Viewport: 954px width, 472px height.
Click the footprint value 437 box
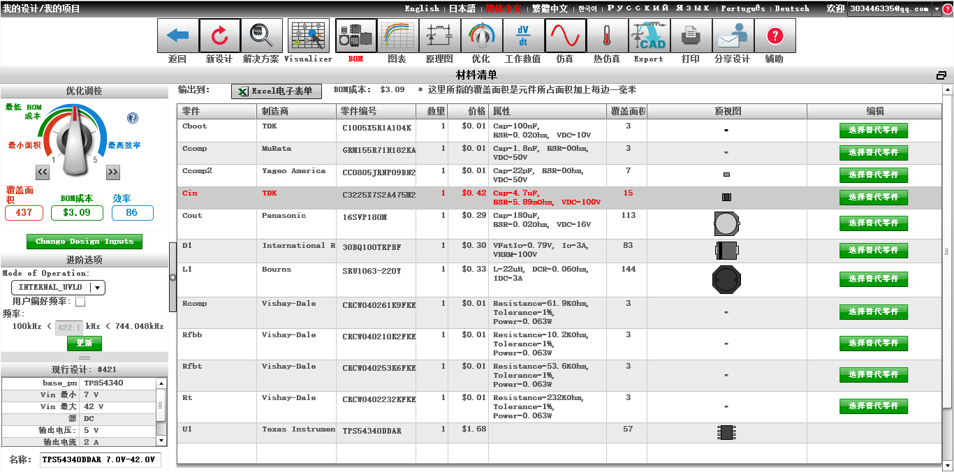(x=24, y=212)
